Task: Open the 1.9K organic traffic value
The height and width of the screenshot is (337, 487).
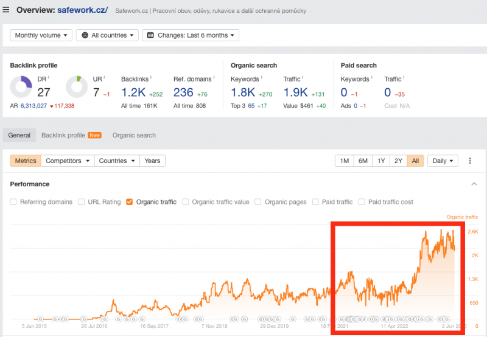Action: pos(295,92)
